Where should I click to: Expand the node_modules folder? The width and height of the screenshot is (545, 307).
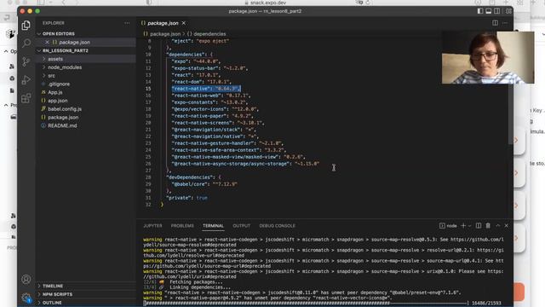point(65,67)
